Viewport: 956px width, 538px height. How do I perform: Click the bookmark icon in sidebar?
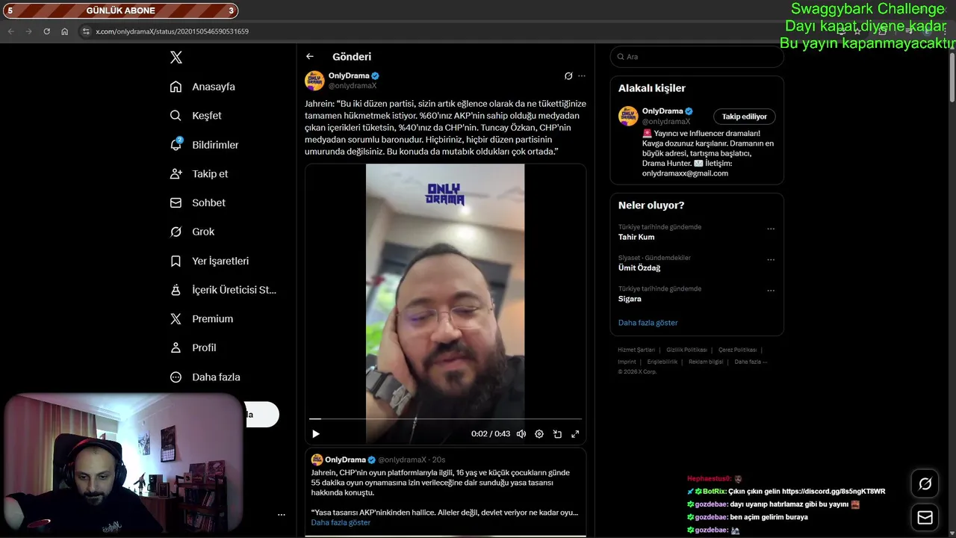176,261
